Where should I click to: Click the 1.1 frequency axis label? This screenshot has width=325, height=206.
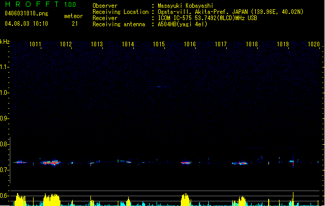(4, 67)
